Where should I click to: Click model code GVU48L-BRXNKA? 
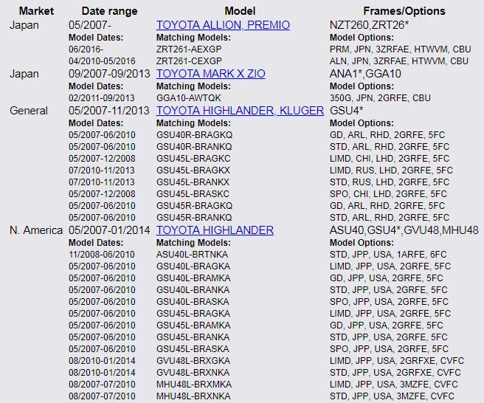click(x=193, y=373)
